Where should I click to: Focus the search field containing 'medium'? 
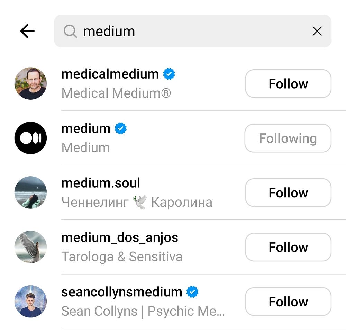[x=193, y=31]
